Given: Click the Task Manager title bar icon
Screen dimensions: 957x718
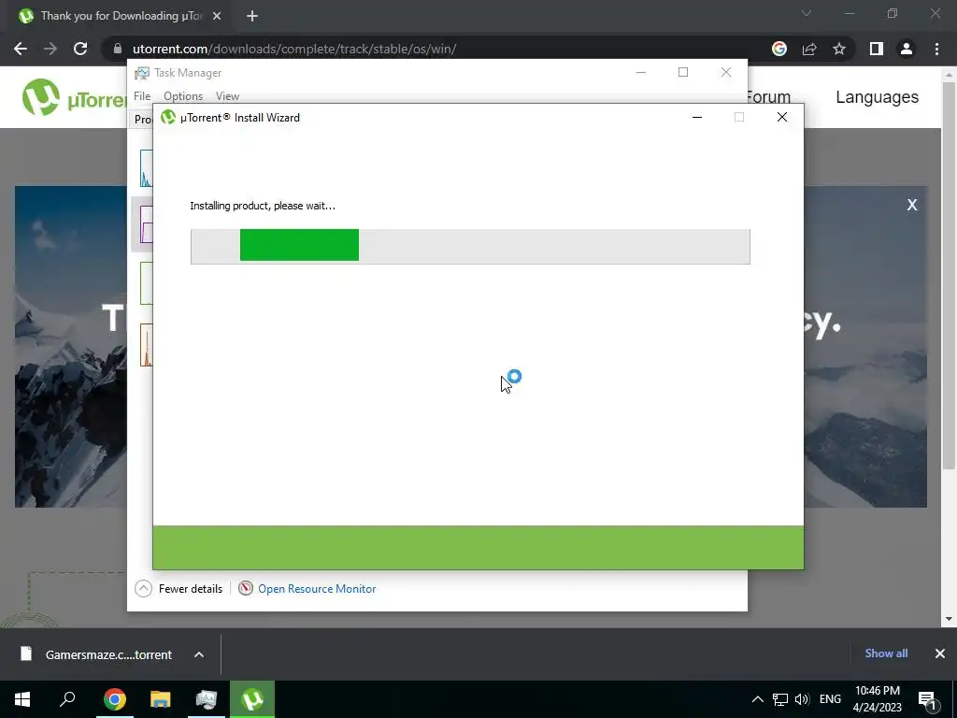Looking at the screenshot, I should (142, 73).
